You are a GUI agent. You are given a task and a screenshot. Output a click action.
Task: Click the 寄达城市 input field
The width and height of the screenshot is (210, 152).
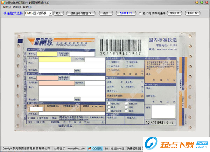point(56,99)
